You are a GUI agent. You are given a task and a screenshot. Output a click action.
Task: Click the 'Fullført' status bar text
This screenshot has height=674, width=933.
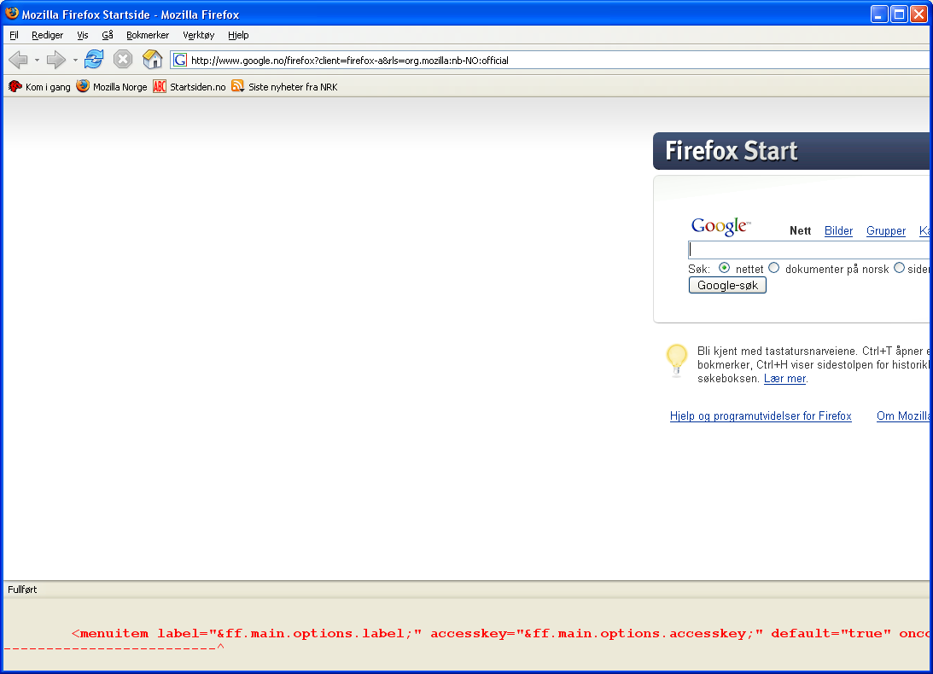tap(22, 590)
